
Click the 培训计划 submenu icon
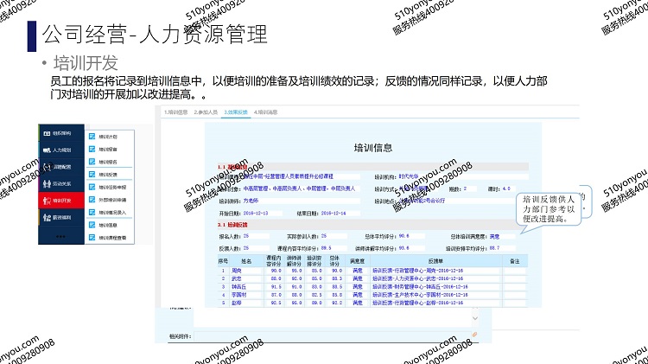click(x=92, y=136)
